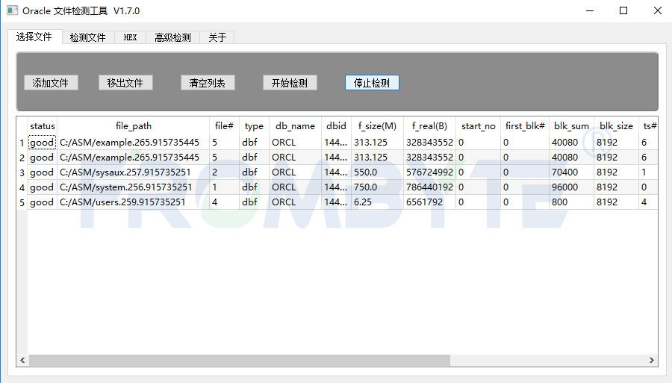Click the 移出文件 button

pyautogui.click(x=125, y=83)
